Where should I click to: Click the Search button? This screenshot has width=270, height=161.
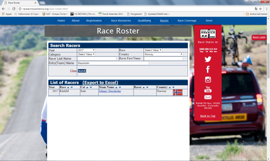click(x=82, y=71)
